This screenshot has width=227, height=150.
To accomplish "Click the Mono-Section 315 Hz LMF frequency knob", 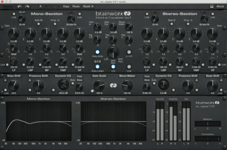I will 30,62.
